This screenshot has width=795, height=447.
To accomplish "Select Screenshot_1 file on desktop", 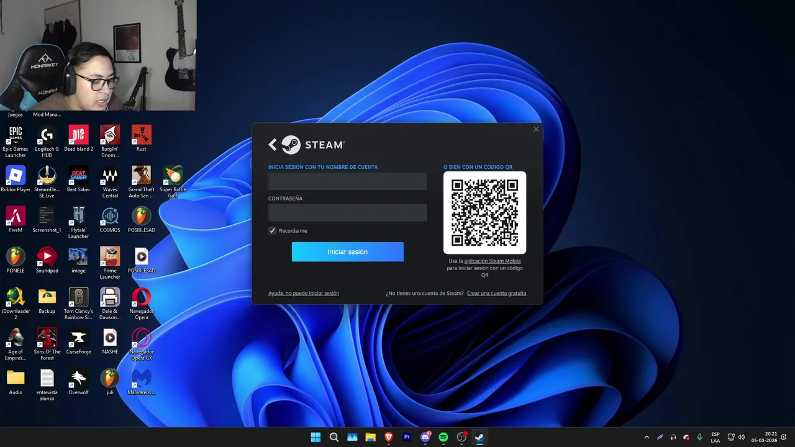I will pyautogui.click(x=47, y=220).
